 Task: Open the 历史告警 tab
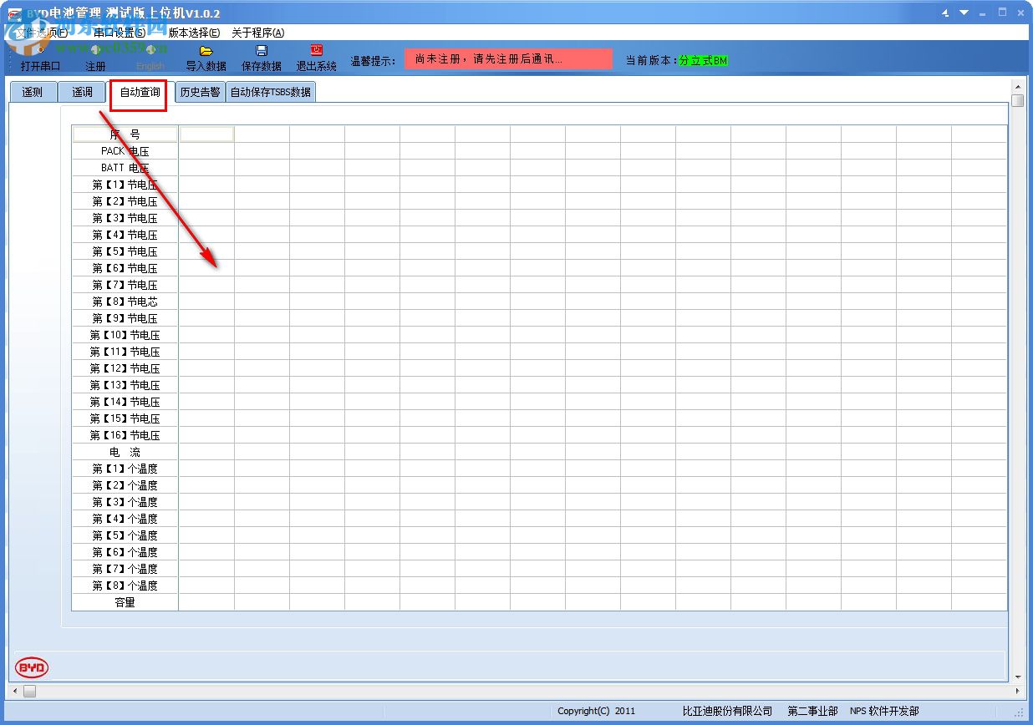(201, 92)
